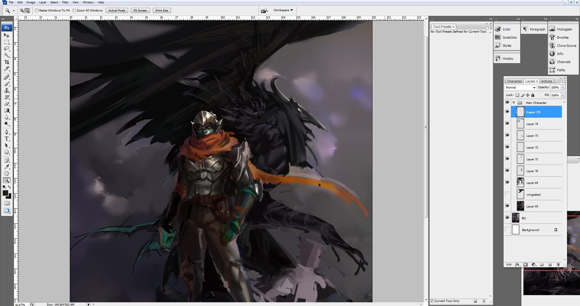Viewport: 580px width, 306px height.
Task: Open the tool preset picker arrow
Action: [x=13, y=10]
